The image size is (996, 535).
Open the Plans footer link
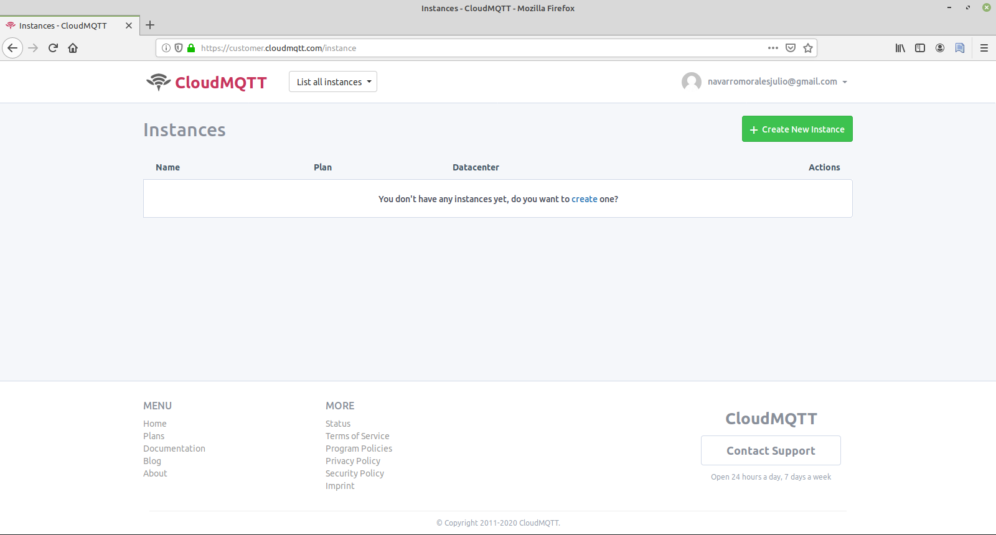(x=154, y=436)
